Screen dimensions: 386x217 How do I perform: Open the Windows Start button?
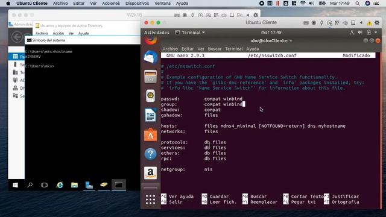(15, 185)
